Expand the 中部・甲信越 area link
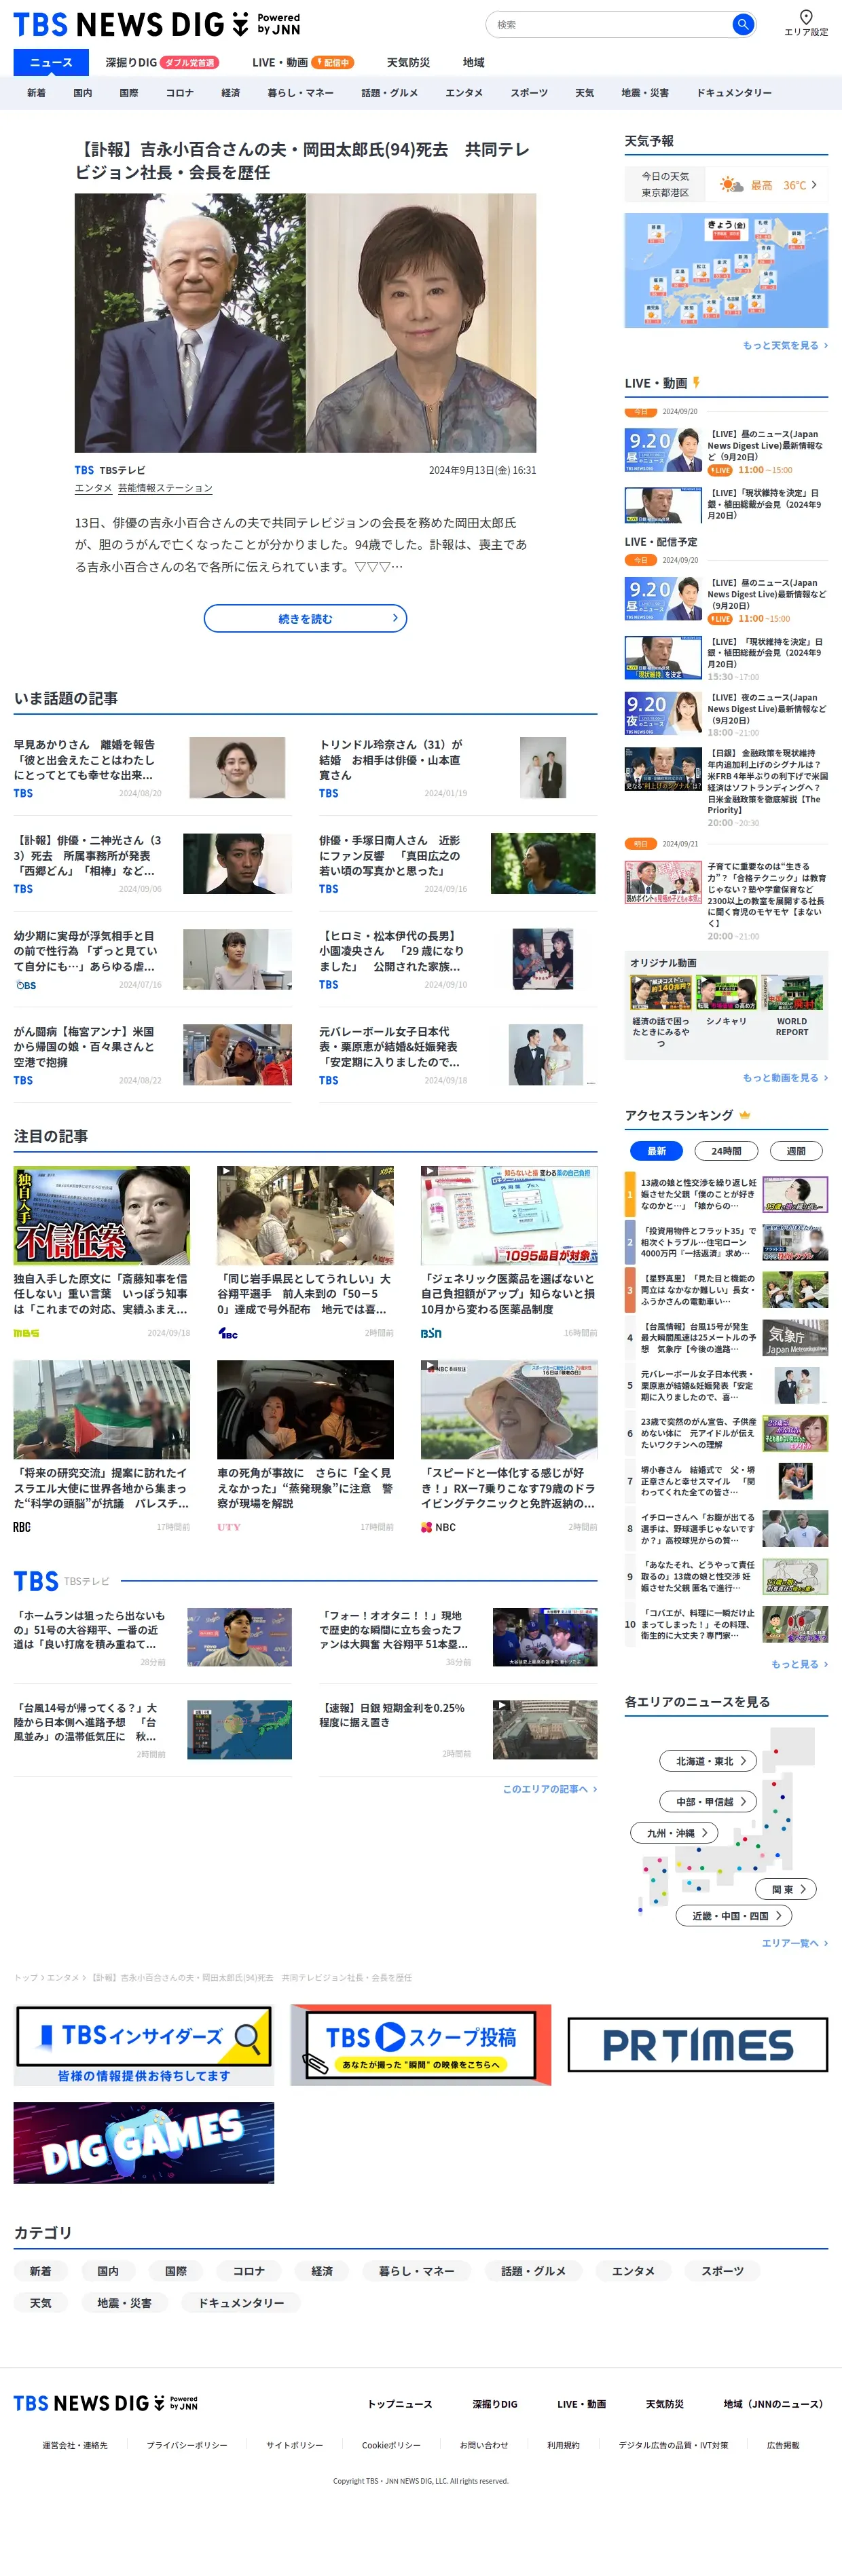The height and width of the screenshot is (2576, 842). tap(708, 1801)
